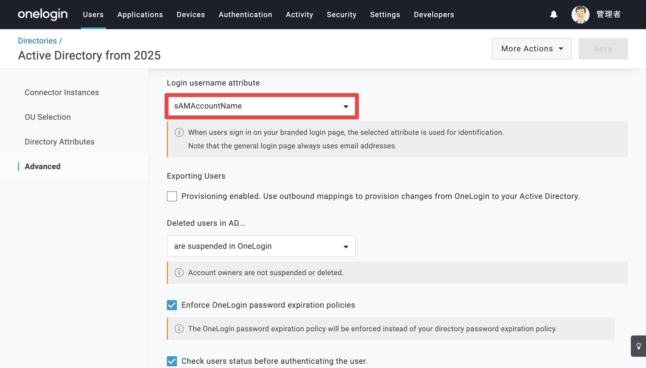The image size is (646, 368).
Task: Click info icon beside Account owners note
Action: click(x=179, y=273)
